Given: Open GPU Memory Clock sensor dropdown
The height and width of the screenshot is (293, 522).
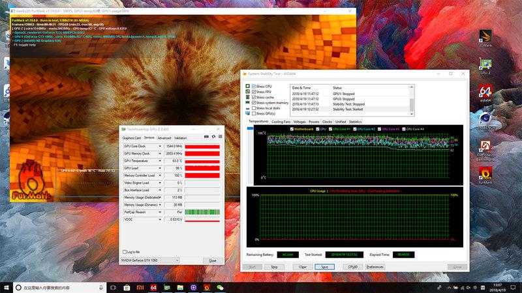Looking at the screenshot, I should pos(160,154).
